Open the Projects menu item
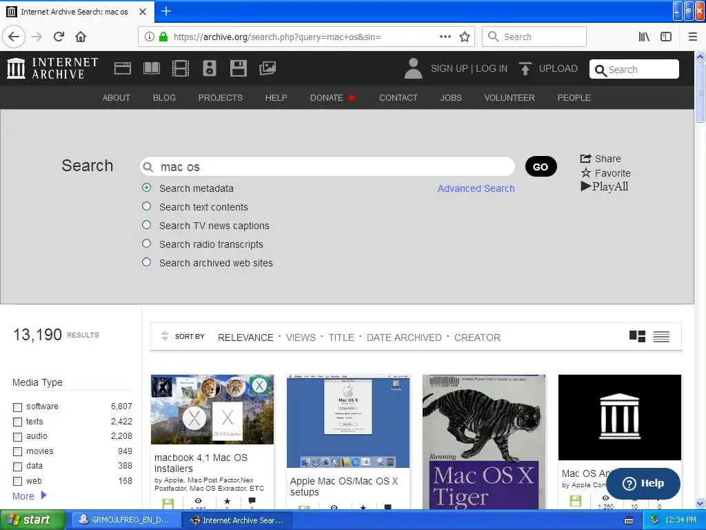Viewport: 706px width, 530px height. pyautogui.click(x=221, y=98)
